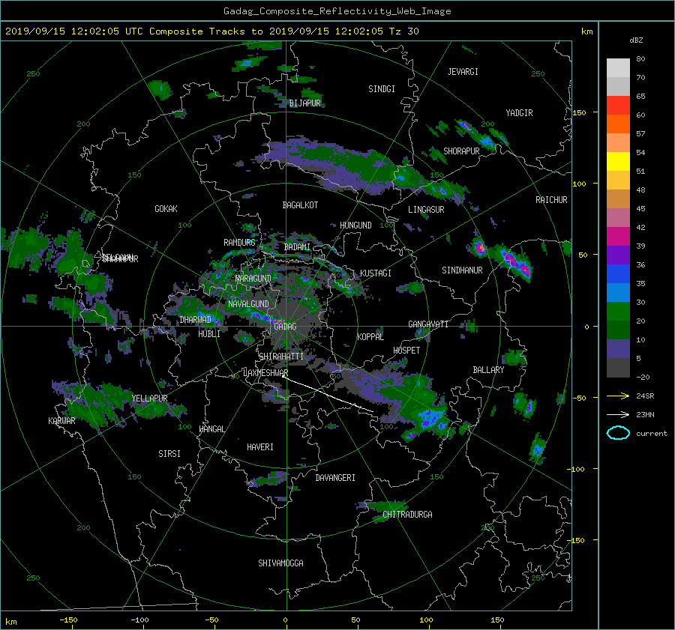This screenshot has width=675, height=630.
Task: Pick the orange 57-60 dBZ legend swatch
Action: tap(618, 124)
